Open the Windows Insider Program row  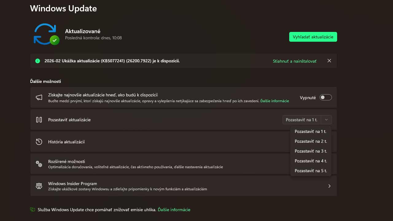(184, 186)
